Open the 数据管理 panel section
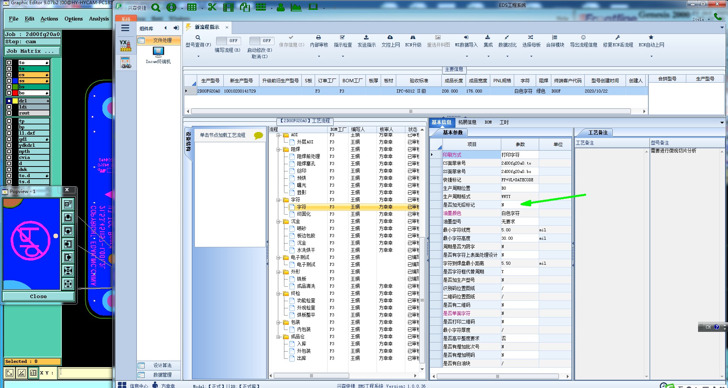 click(158, 375)
